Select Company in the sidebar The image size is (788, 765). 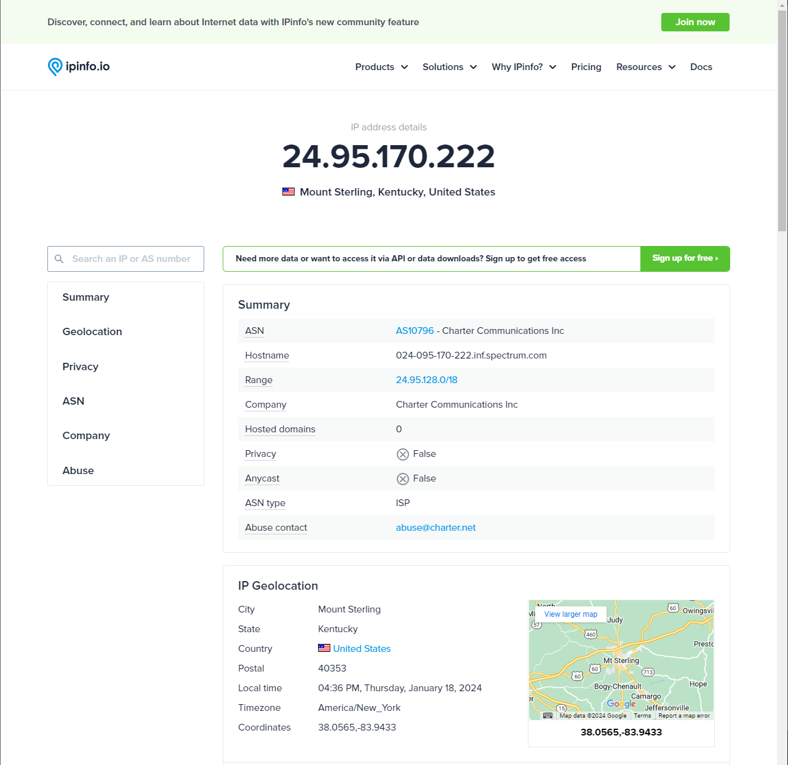pos(86,435)
